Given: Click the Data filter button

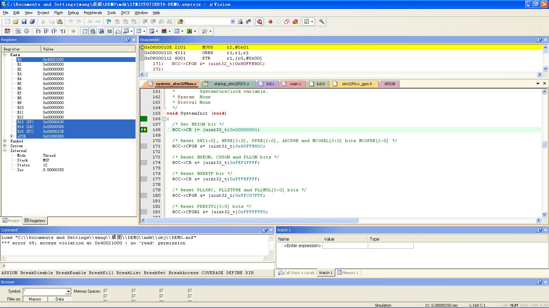Looking at the screenshot, I should point(60,299).
